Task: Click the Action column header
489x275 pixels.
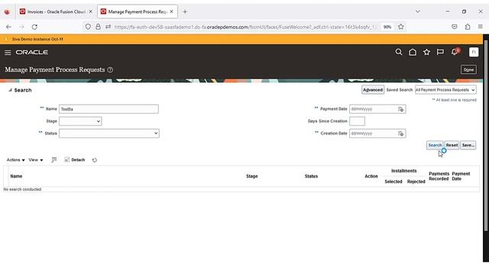Action: pyautogui.click(x=371, y=176)
